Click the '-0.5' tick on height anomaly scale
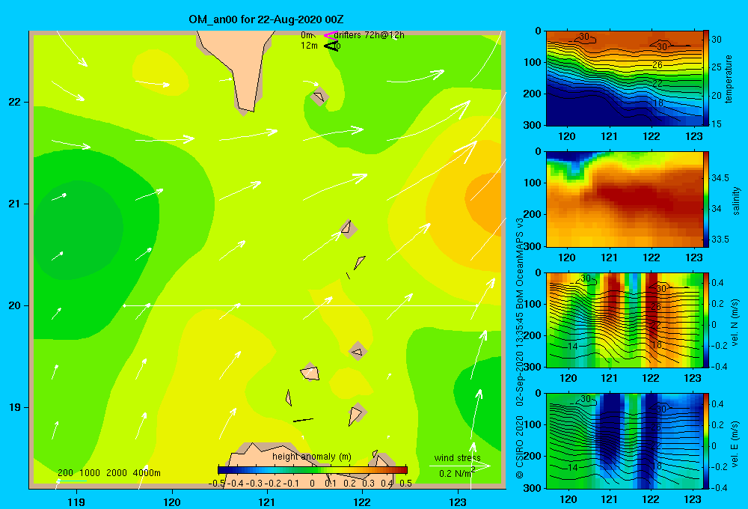 (x=217, y=484)
